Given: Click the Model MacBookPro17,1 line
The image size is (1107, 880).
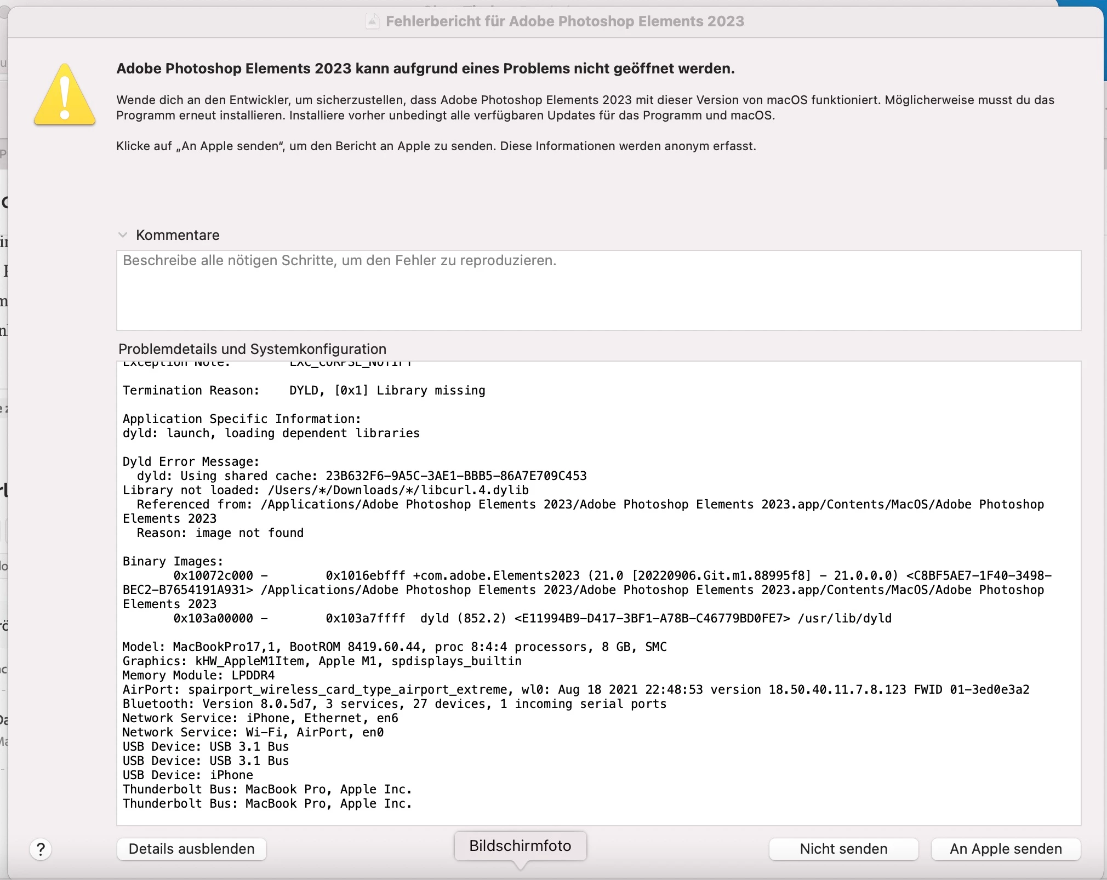Looking at the screenshot, I should tap(394, 647).
